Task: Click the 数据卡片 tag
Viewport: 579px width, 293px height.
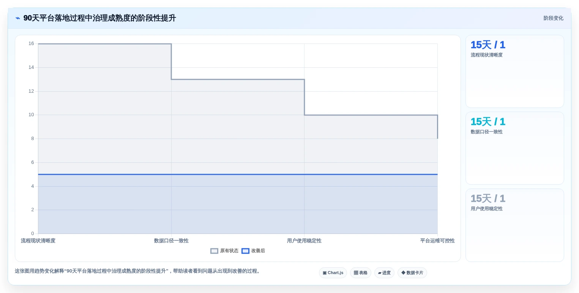Action: pos(412,273)
